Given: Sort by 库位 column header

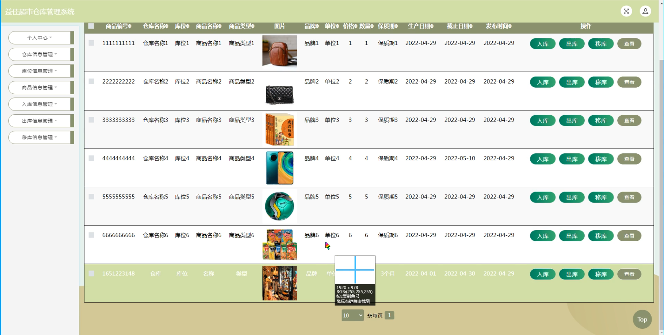Looking at the screenshot, I should click(x=182, y=26).
